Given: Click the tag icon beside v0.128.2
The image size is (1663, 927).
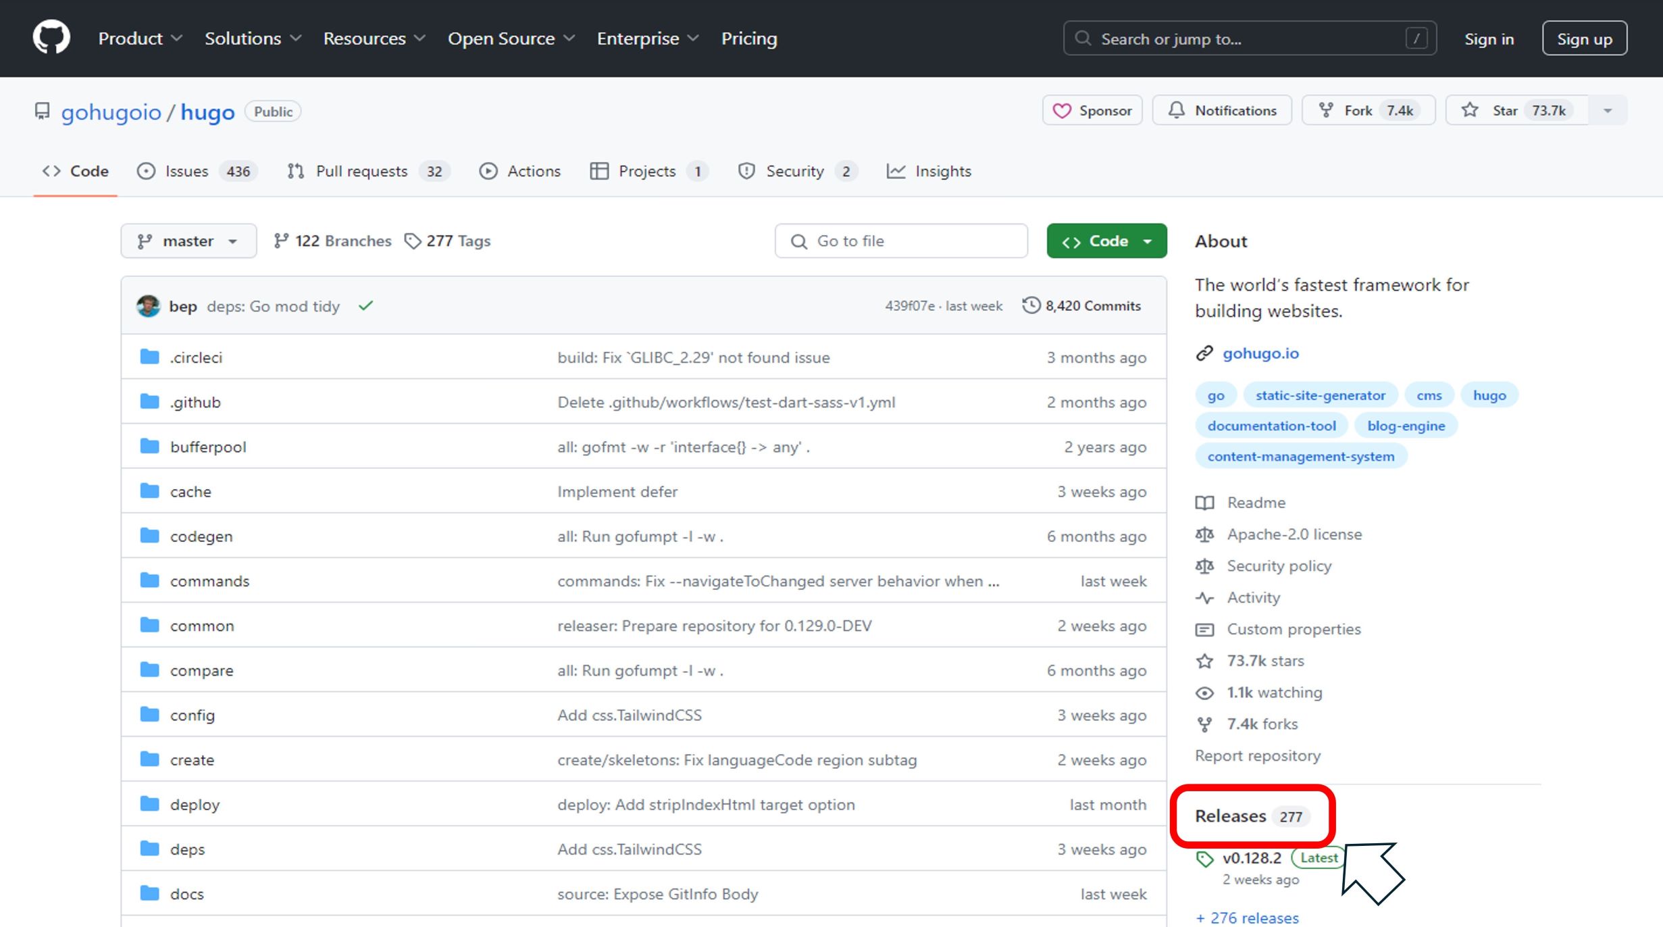Looking at the screenshot, I should coord(1204,859).
